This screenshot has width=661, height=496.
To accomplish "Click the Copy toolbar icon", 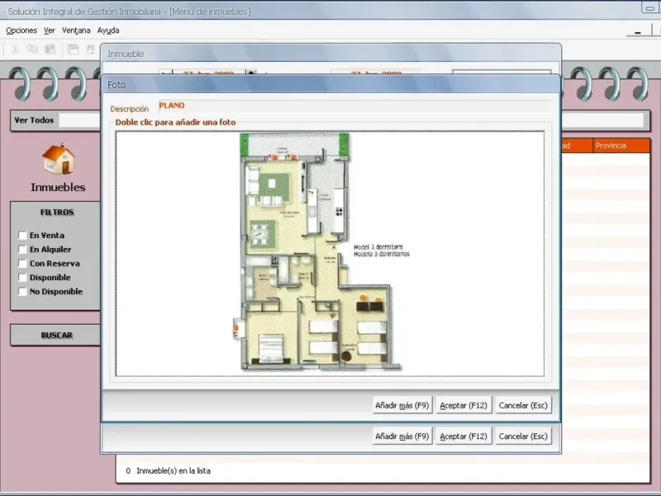I will click(32, 50).
